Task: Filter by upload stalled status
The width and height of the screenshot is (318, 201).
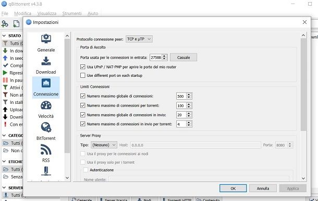Action: pos(13,110)
